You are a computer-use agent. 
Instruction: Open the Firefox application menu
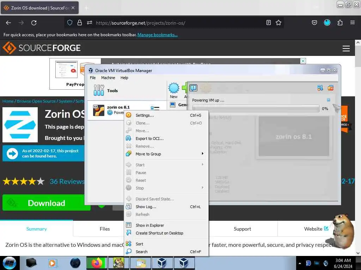point(352,22)
